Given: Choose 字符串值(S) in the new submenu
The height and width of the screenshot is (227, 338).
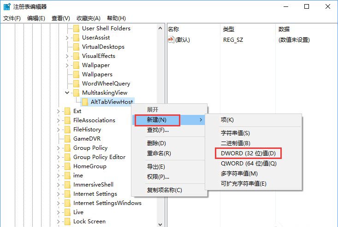Looking at the screenshot, I should 235,133.
